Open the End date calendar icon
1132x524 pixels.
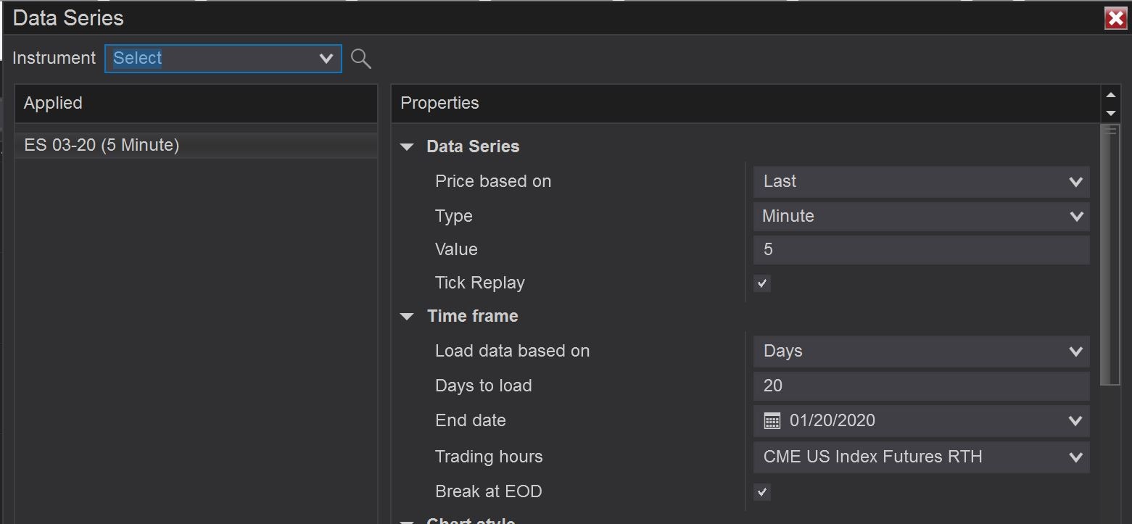pyautogui.click(x=772, y=421)
